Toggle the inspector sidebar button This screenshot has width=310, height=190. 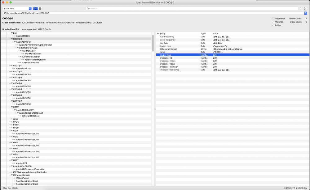point(305,8)
